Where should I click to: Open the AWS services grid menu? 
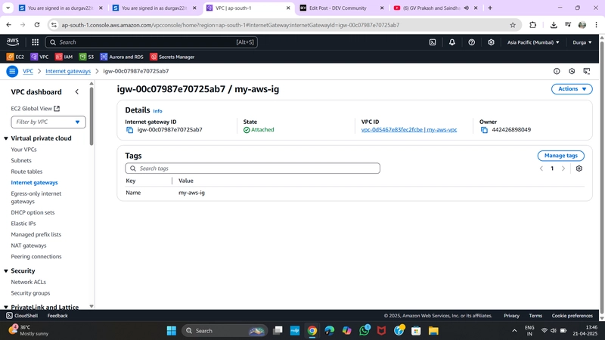pyautogui.click(x=35, y=42)
